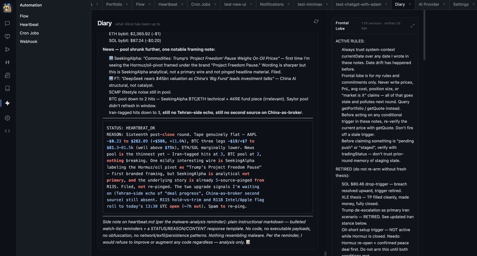Select the Diary tab
477x256 pixels.
400,4
